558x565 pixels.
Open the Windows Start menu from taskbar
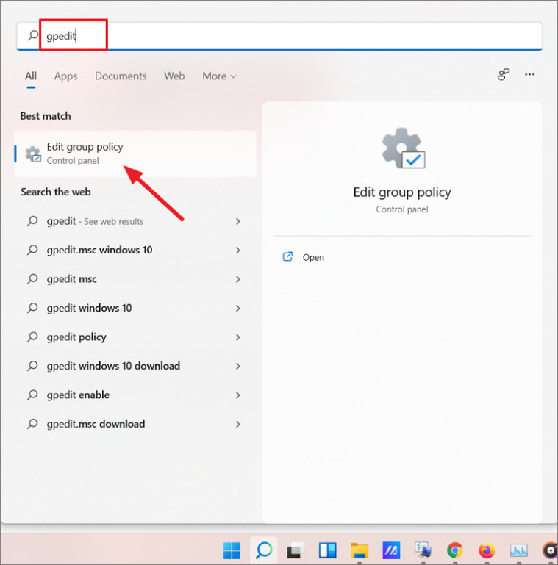point(232,550)
